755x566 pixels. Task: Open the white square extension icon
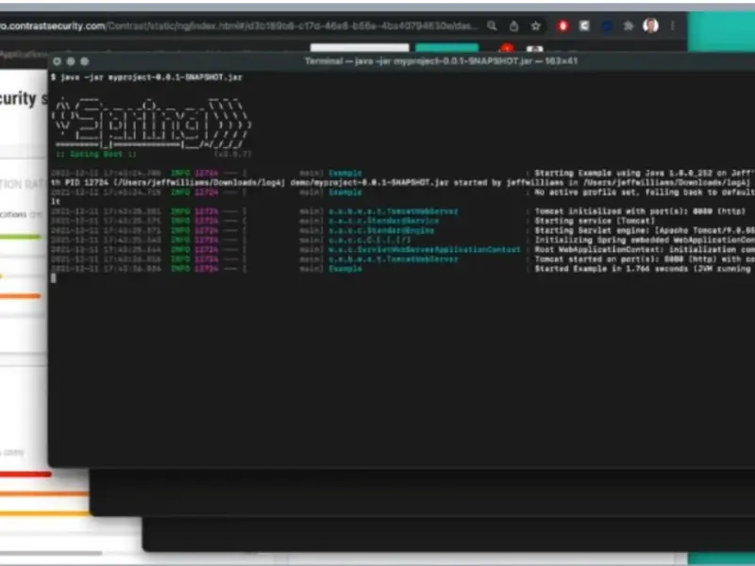584,26
